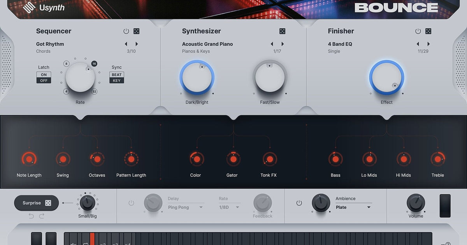Click the 'Chords' category text
This screenshot has height=245, width=467.
43,51
